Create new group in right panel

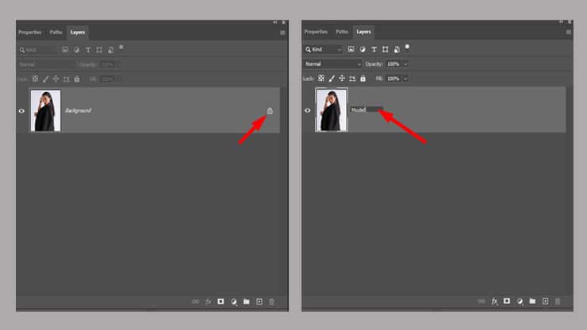[x=532, y=301]
